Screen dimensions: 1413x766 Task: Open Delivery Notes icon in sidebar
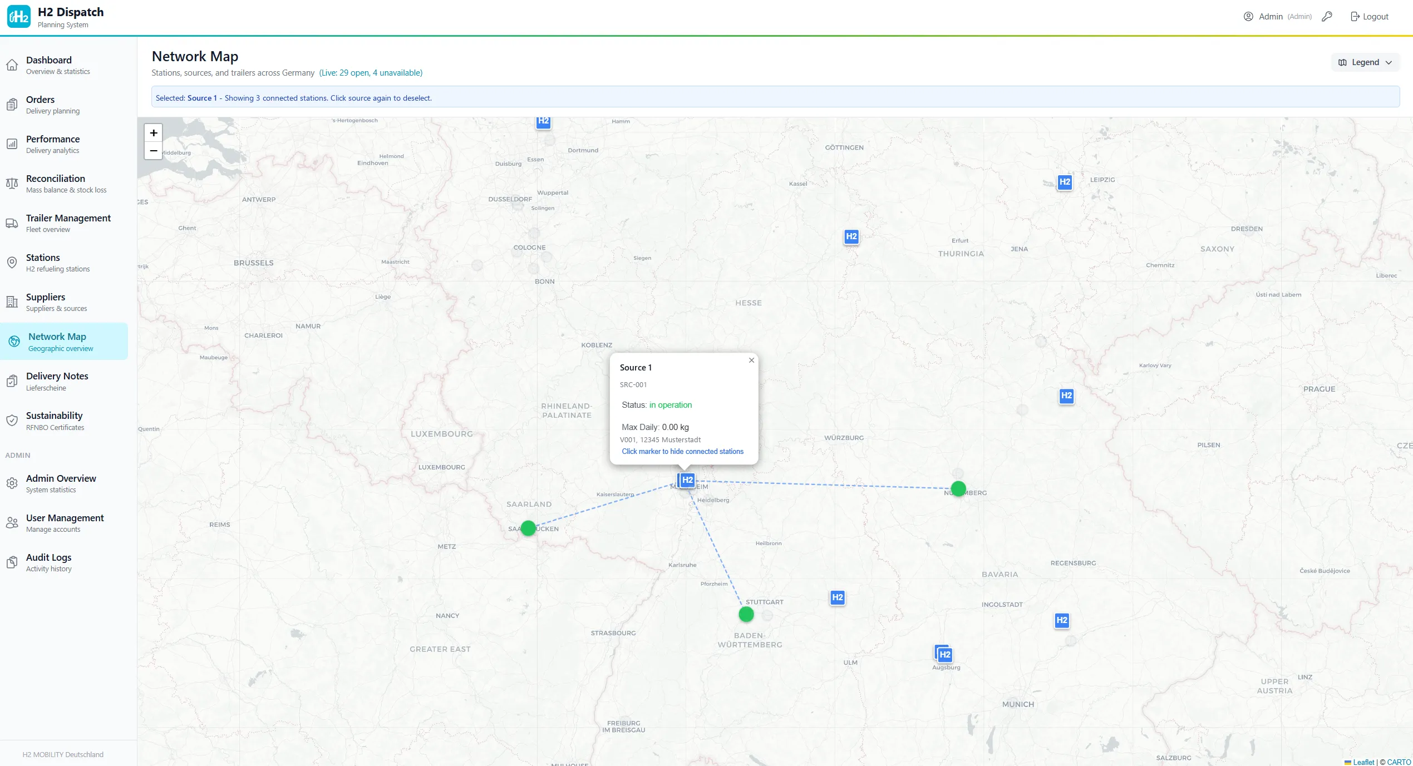[12, 381]
